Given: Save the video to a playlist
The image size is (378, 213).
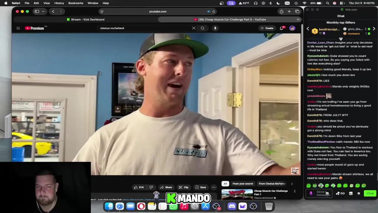Looking at the screenshot, I should pyautogui.click(x=201, y=187).
